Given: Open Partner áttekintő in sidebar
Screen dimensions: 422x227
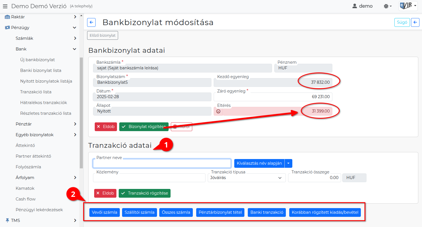Looking at the screenshot, I should (x=33, y=156).
